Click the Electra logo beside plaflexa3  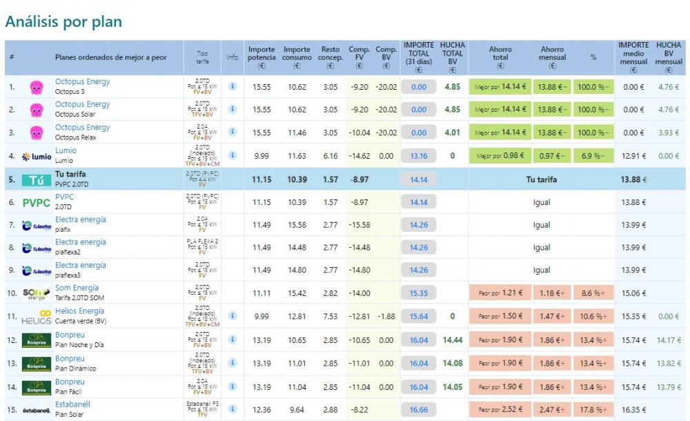[37, 271]
